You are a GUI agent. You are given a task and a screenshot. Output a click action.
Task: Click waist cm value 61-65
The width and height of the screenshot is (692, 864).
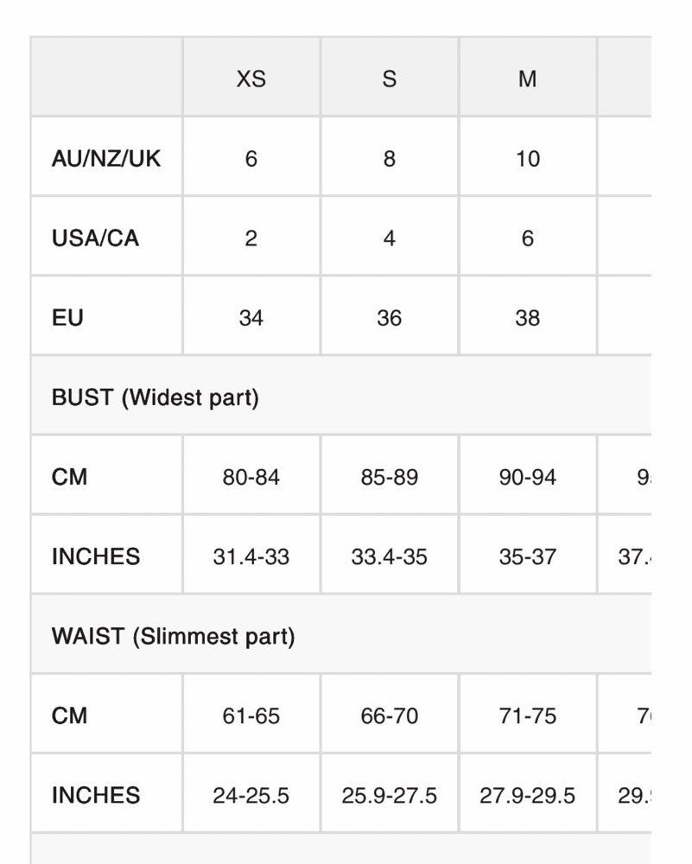(251, 715)
